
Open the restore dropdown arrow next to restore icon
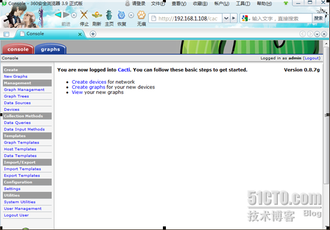(131, 15)
